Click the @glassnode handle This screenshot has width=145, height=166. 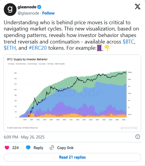[x=28, y=13]
